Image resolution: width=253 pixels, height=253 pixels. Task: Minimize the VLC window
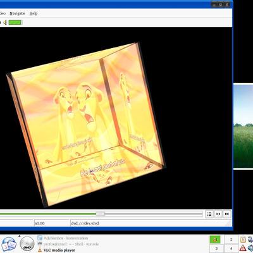(214, 4)
